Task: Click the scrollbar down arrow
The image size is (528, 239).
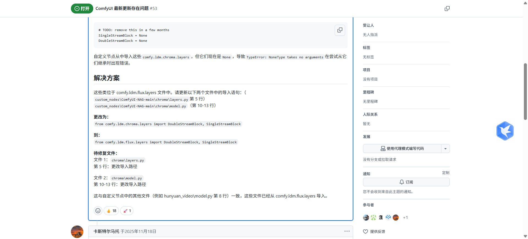Action: pos(525,236)
